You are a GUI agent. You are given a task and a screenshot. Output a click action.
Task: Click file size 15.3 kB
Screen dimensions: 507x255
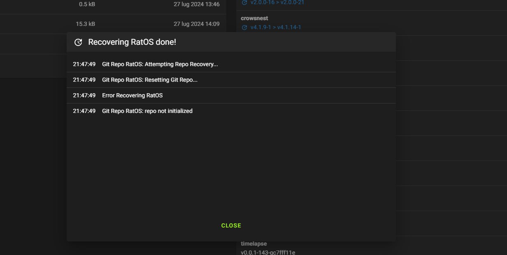pyautogui.click(x=85, y=24)
